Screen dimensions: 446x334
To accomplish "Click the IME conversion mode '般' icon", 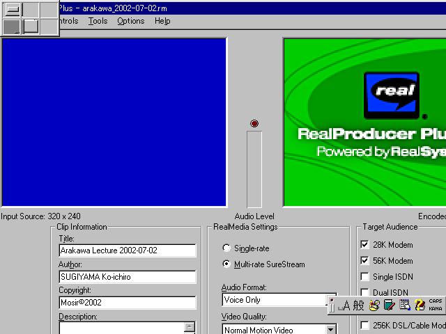I will 359,305.
